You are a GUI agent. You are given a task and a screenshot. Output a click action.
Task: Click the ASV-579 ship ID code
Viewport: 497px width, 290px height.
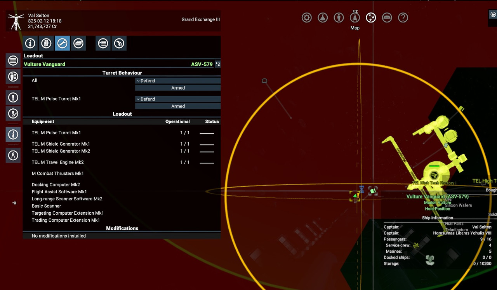202,64
